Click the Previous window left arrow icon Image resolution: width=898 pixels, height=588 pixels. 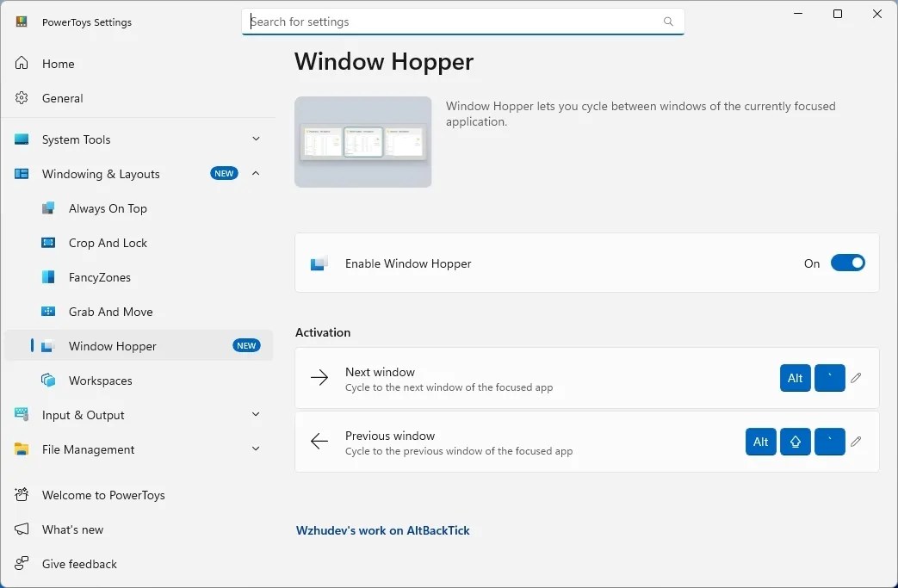click(x=319, y=441)
